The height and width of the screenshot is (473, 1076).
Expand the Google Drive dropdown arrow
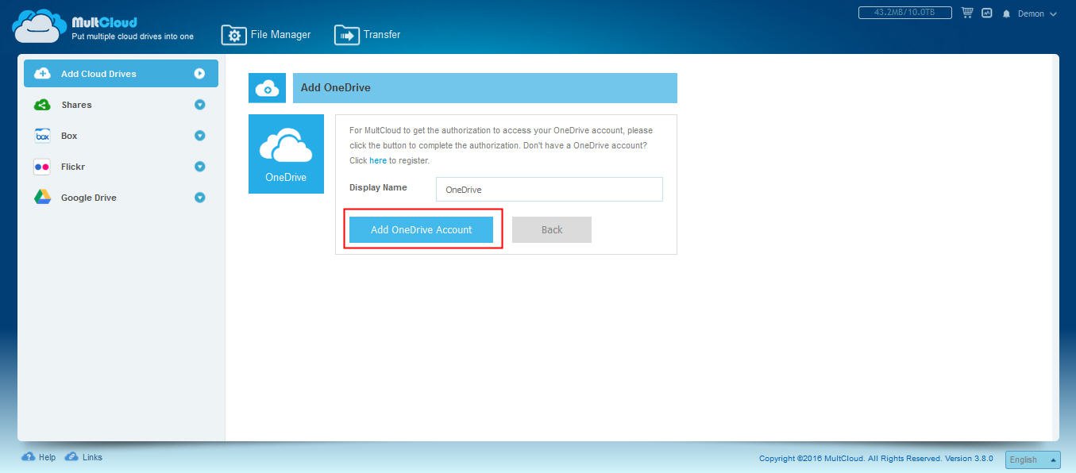pos(199,198)
